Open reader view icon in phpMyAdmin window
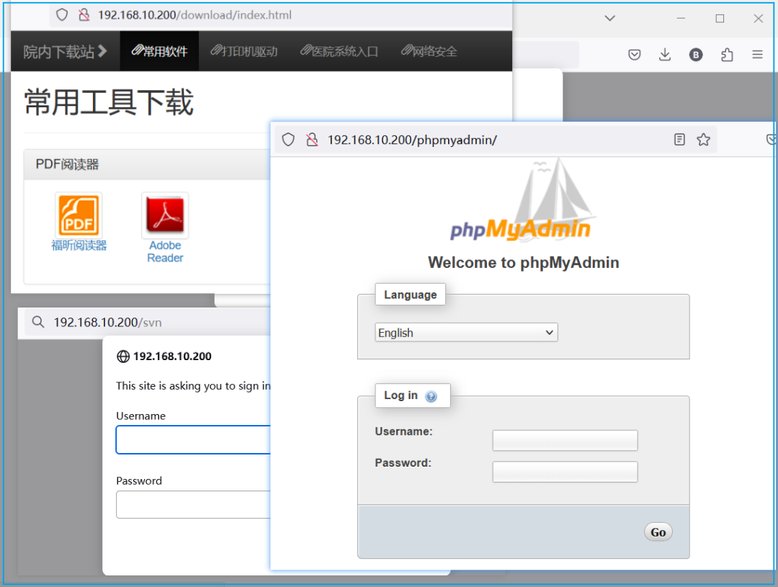Image resolution: width=778 pixels, height=587 pixels. tap(679, 140)
